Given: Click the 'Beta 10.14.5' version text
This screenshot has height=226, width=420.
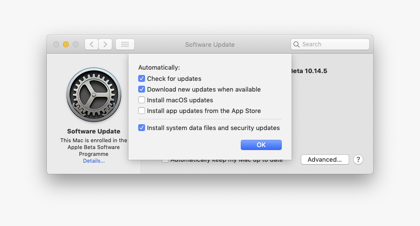Looking at the screenshot, I should 309,71.
